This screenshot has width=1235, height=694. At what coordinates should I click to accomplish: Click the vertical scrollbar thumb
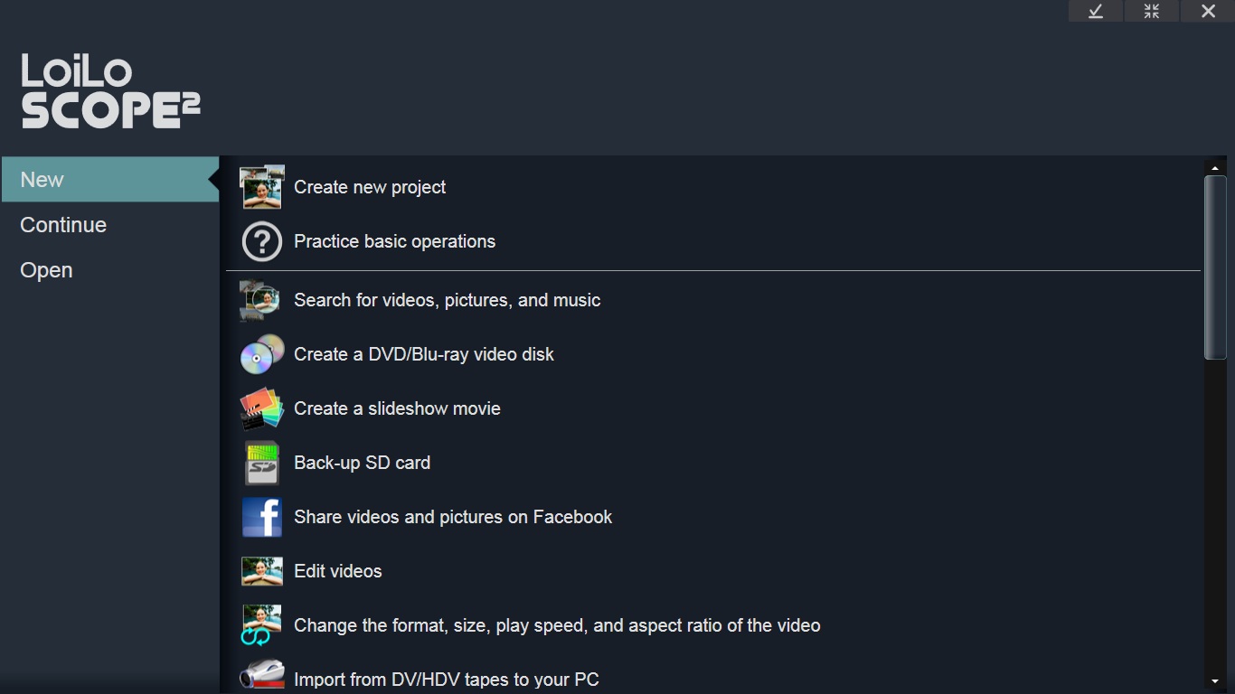(1215, 267)
